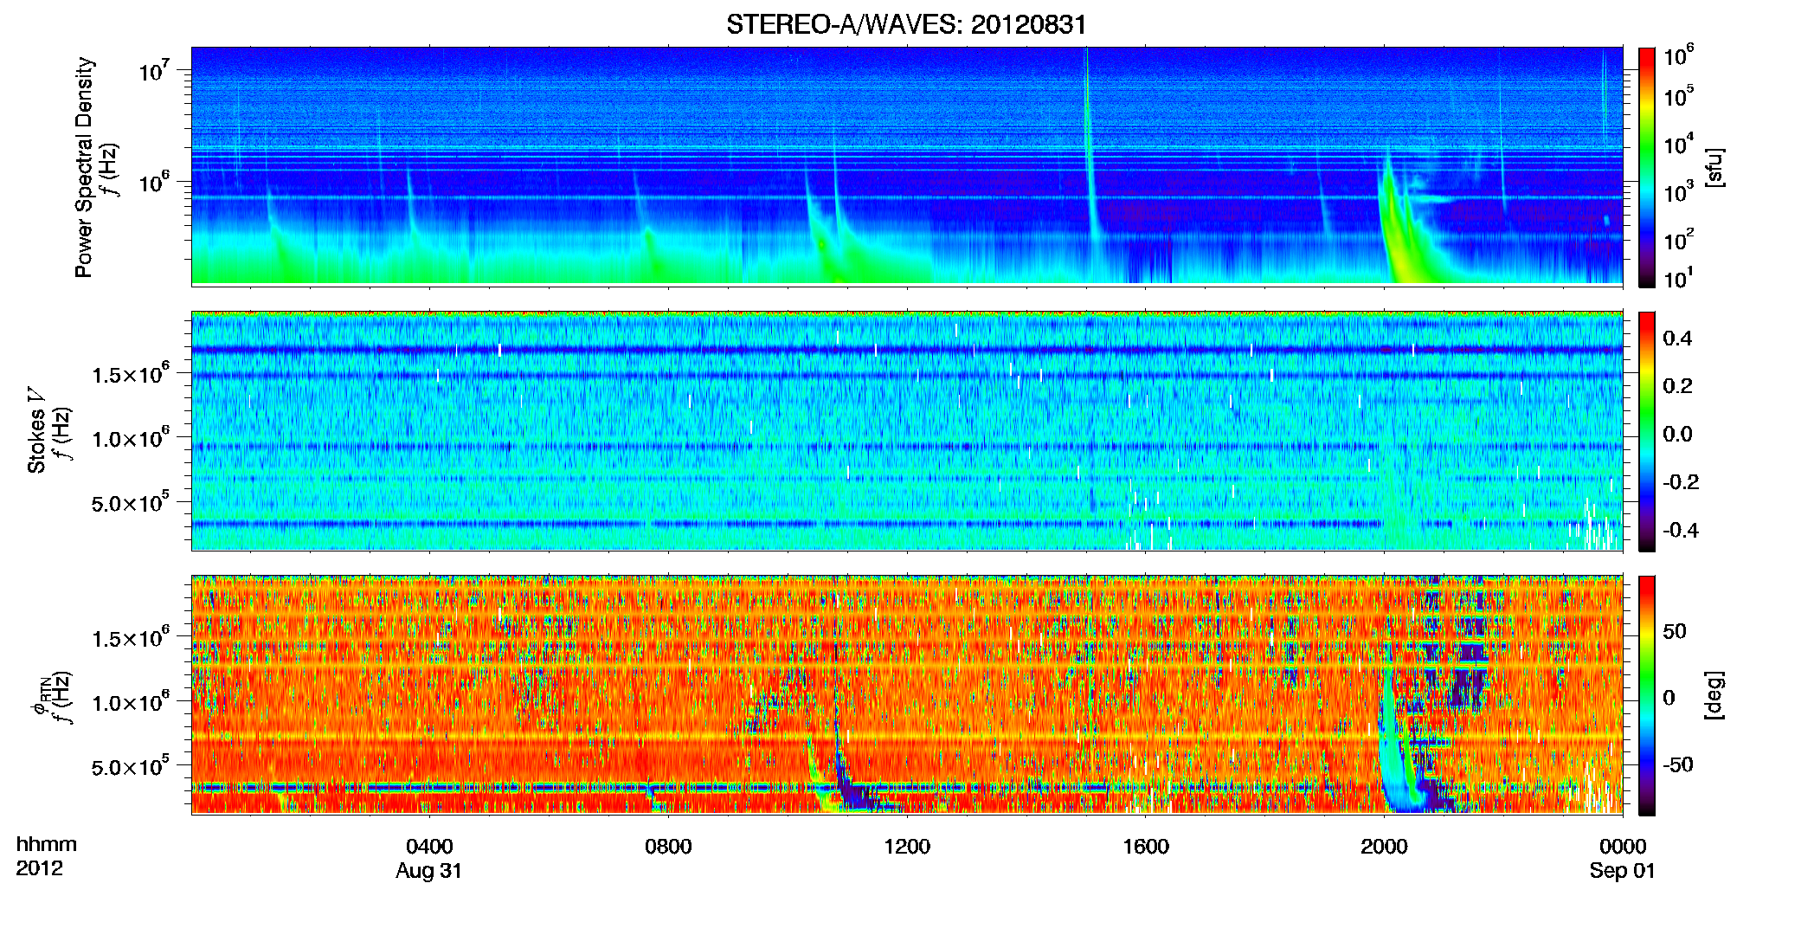Click the title STEREO-A/WAVES: 20120831
This screenshot has width=1814, height=935.
coord(906,24)
